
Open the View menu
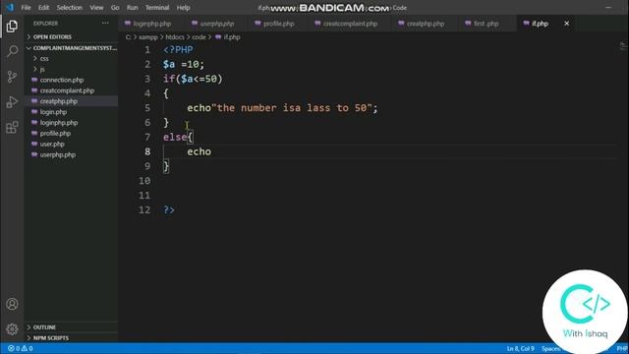pos(96,8)
